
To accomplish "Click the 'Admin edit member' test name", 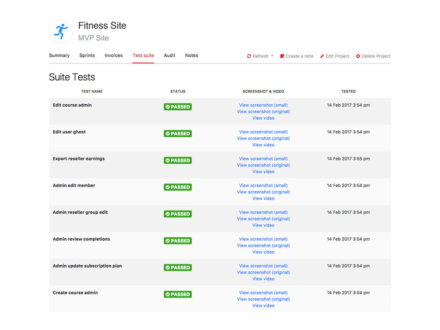I will [74, 186].
